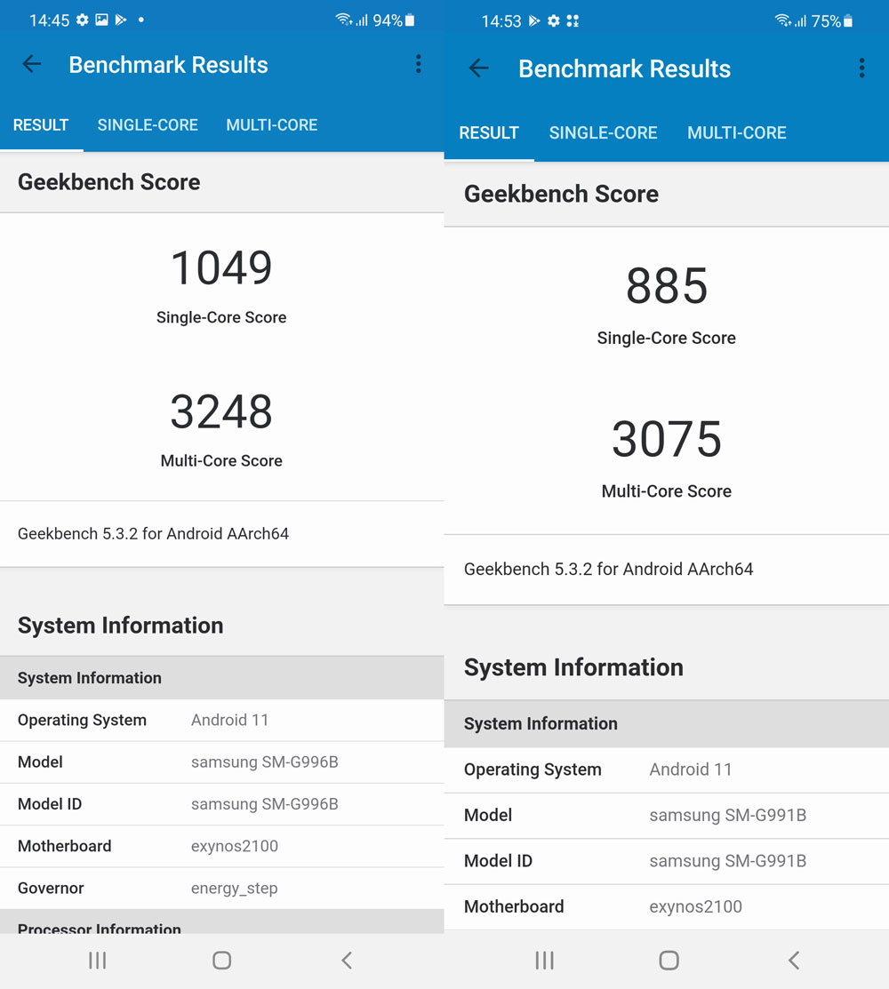Tap 'Multi-Core Score' label under 3075
The height and width of the screenshot is (989, 889).
pos(667,491)
